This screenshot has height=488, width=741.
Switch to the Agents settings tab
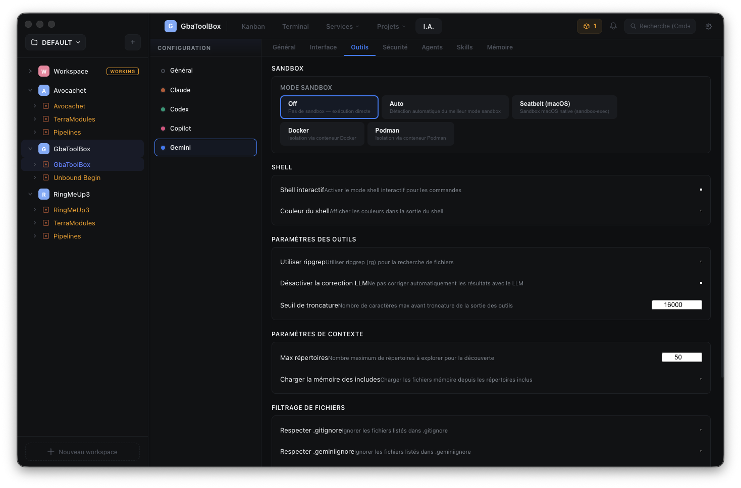(432, 47)
